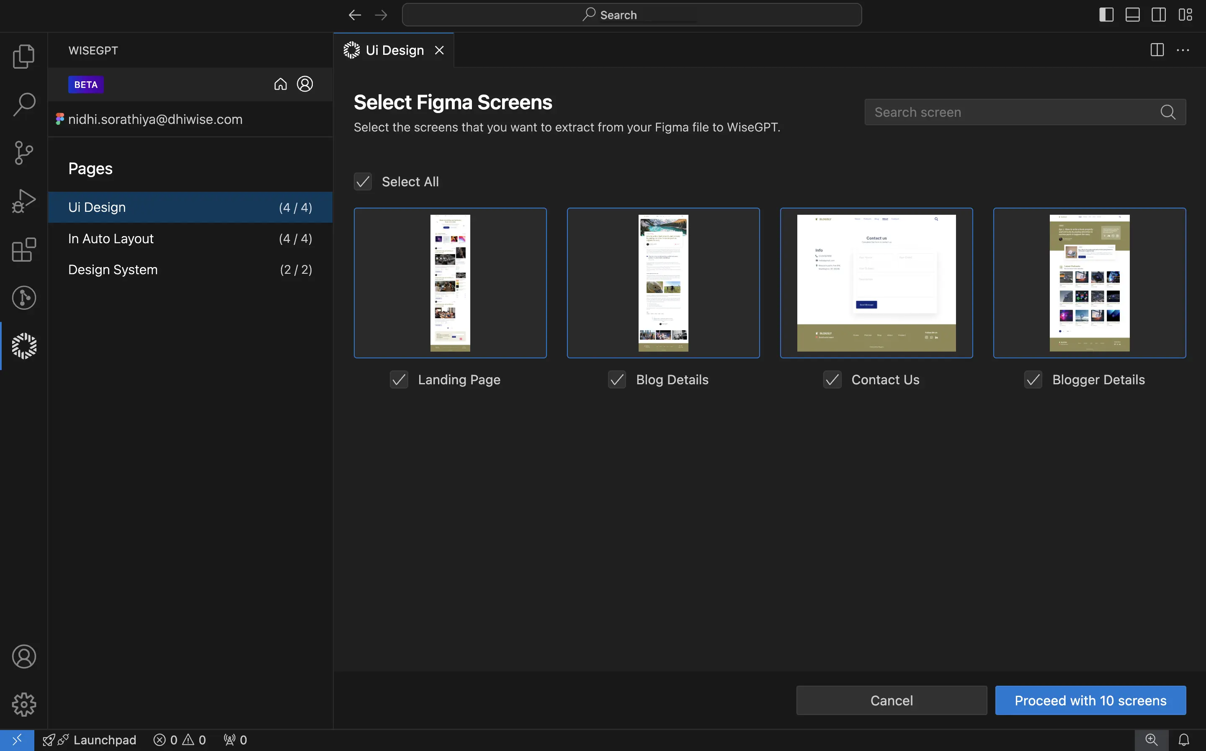Expand the Design System page entry

click(113, 269)
